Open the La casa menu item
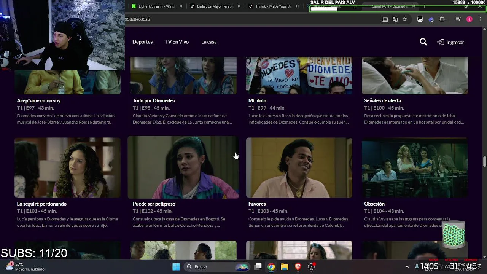This screenshot has height=274, width=487. [209, 42]
